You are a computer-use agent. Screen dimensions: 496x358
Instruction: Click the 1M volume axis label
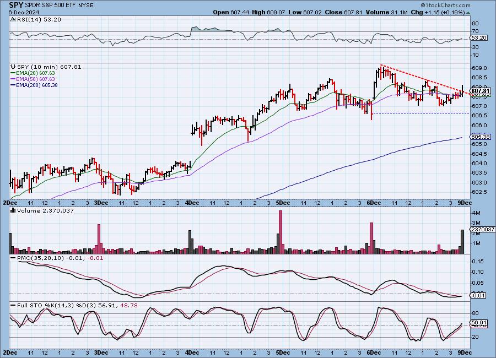pos(476,243)
